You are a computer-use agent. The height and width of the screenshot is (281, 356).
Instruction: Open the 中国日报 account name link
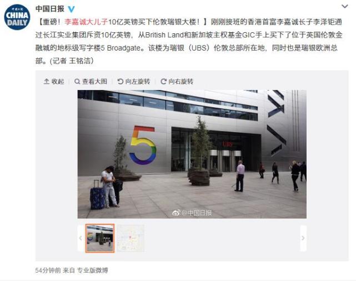50,9
